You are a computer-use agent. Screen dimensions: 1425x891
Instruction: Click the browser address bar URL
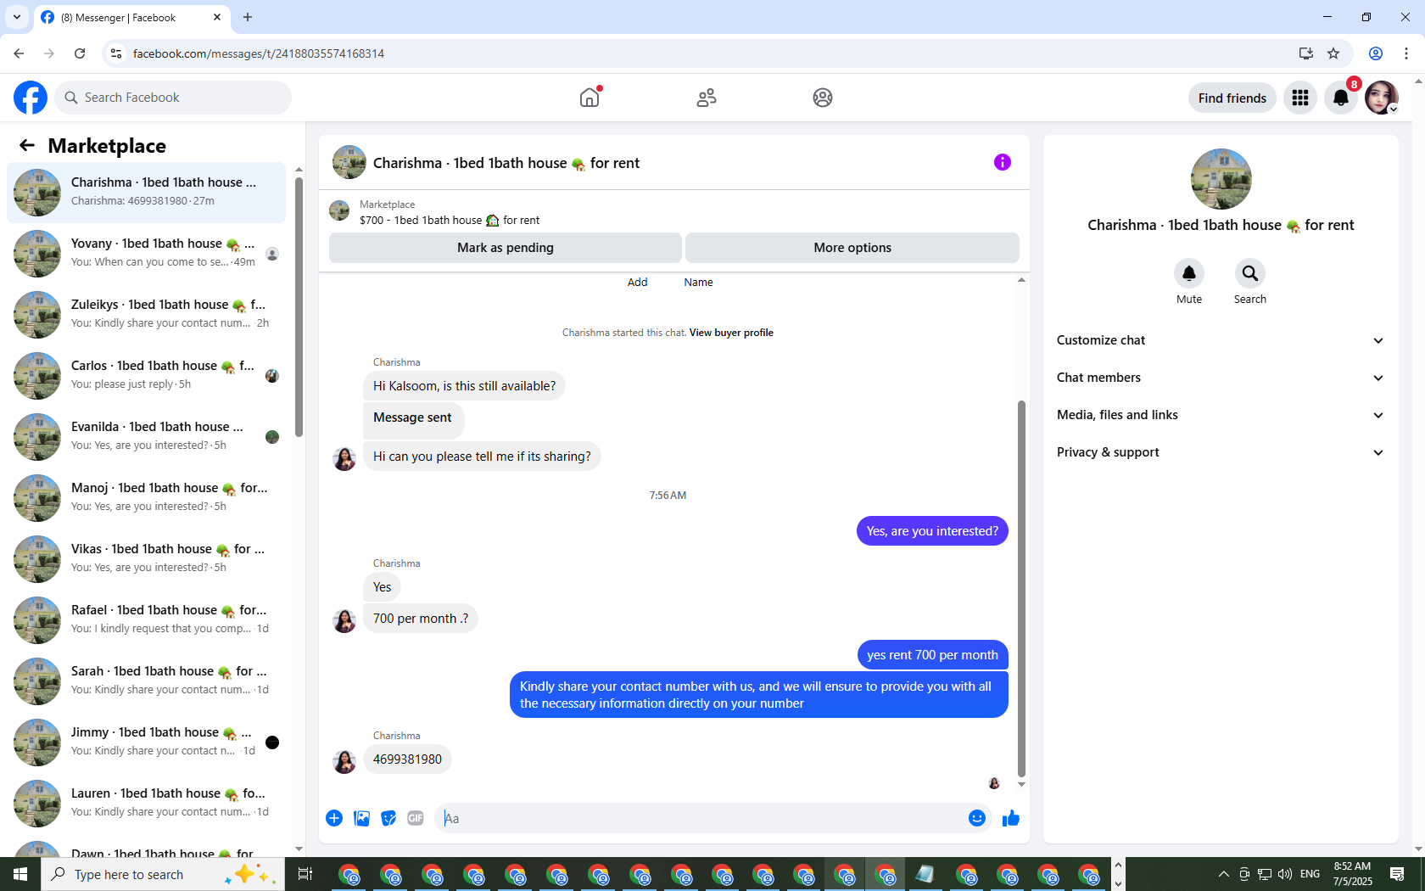(259, 53)
